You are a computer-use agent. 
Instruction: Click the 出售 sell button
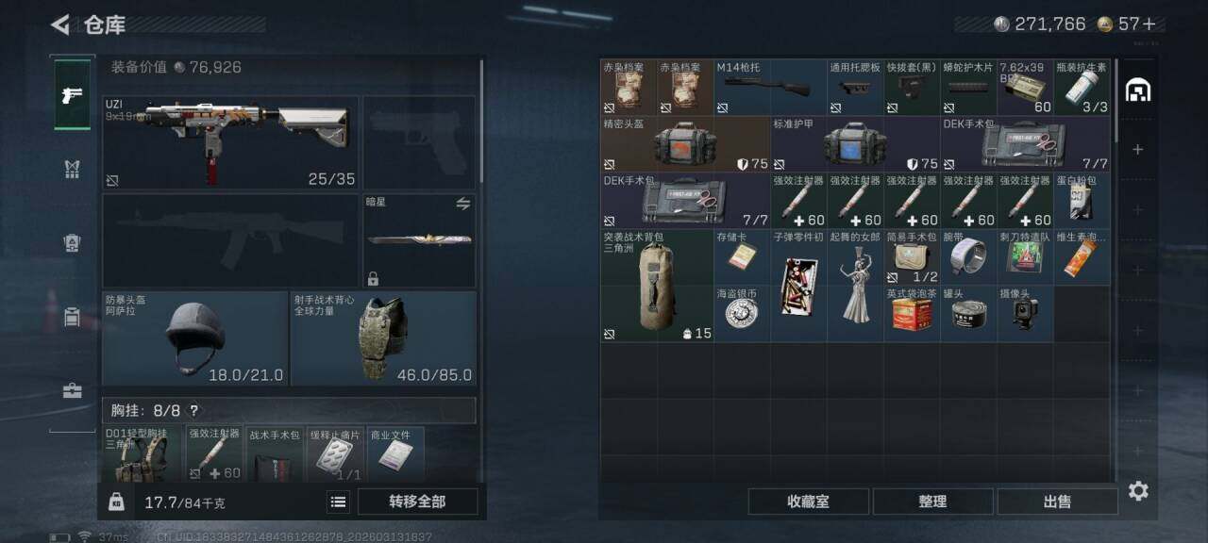pos(1057,502)
